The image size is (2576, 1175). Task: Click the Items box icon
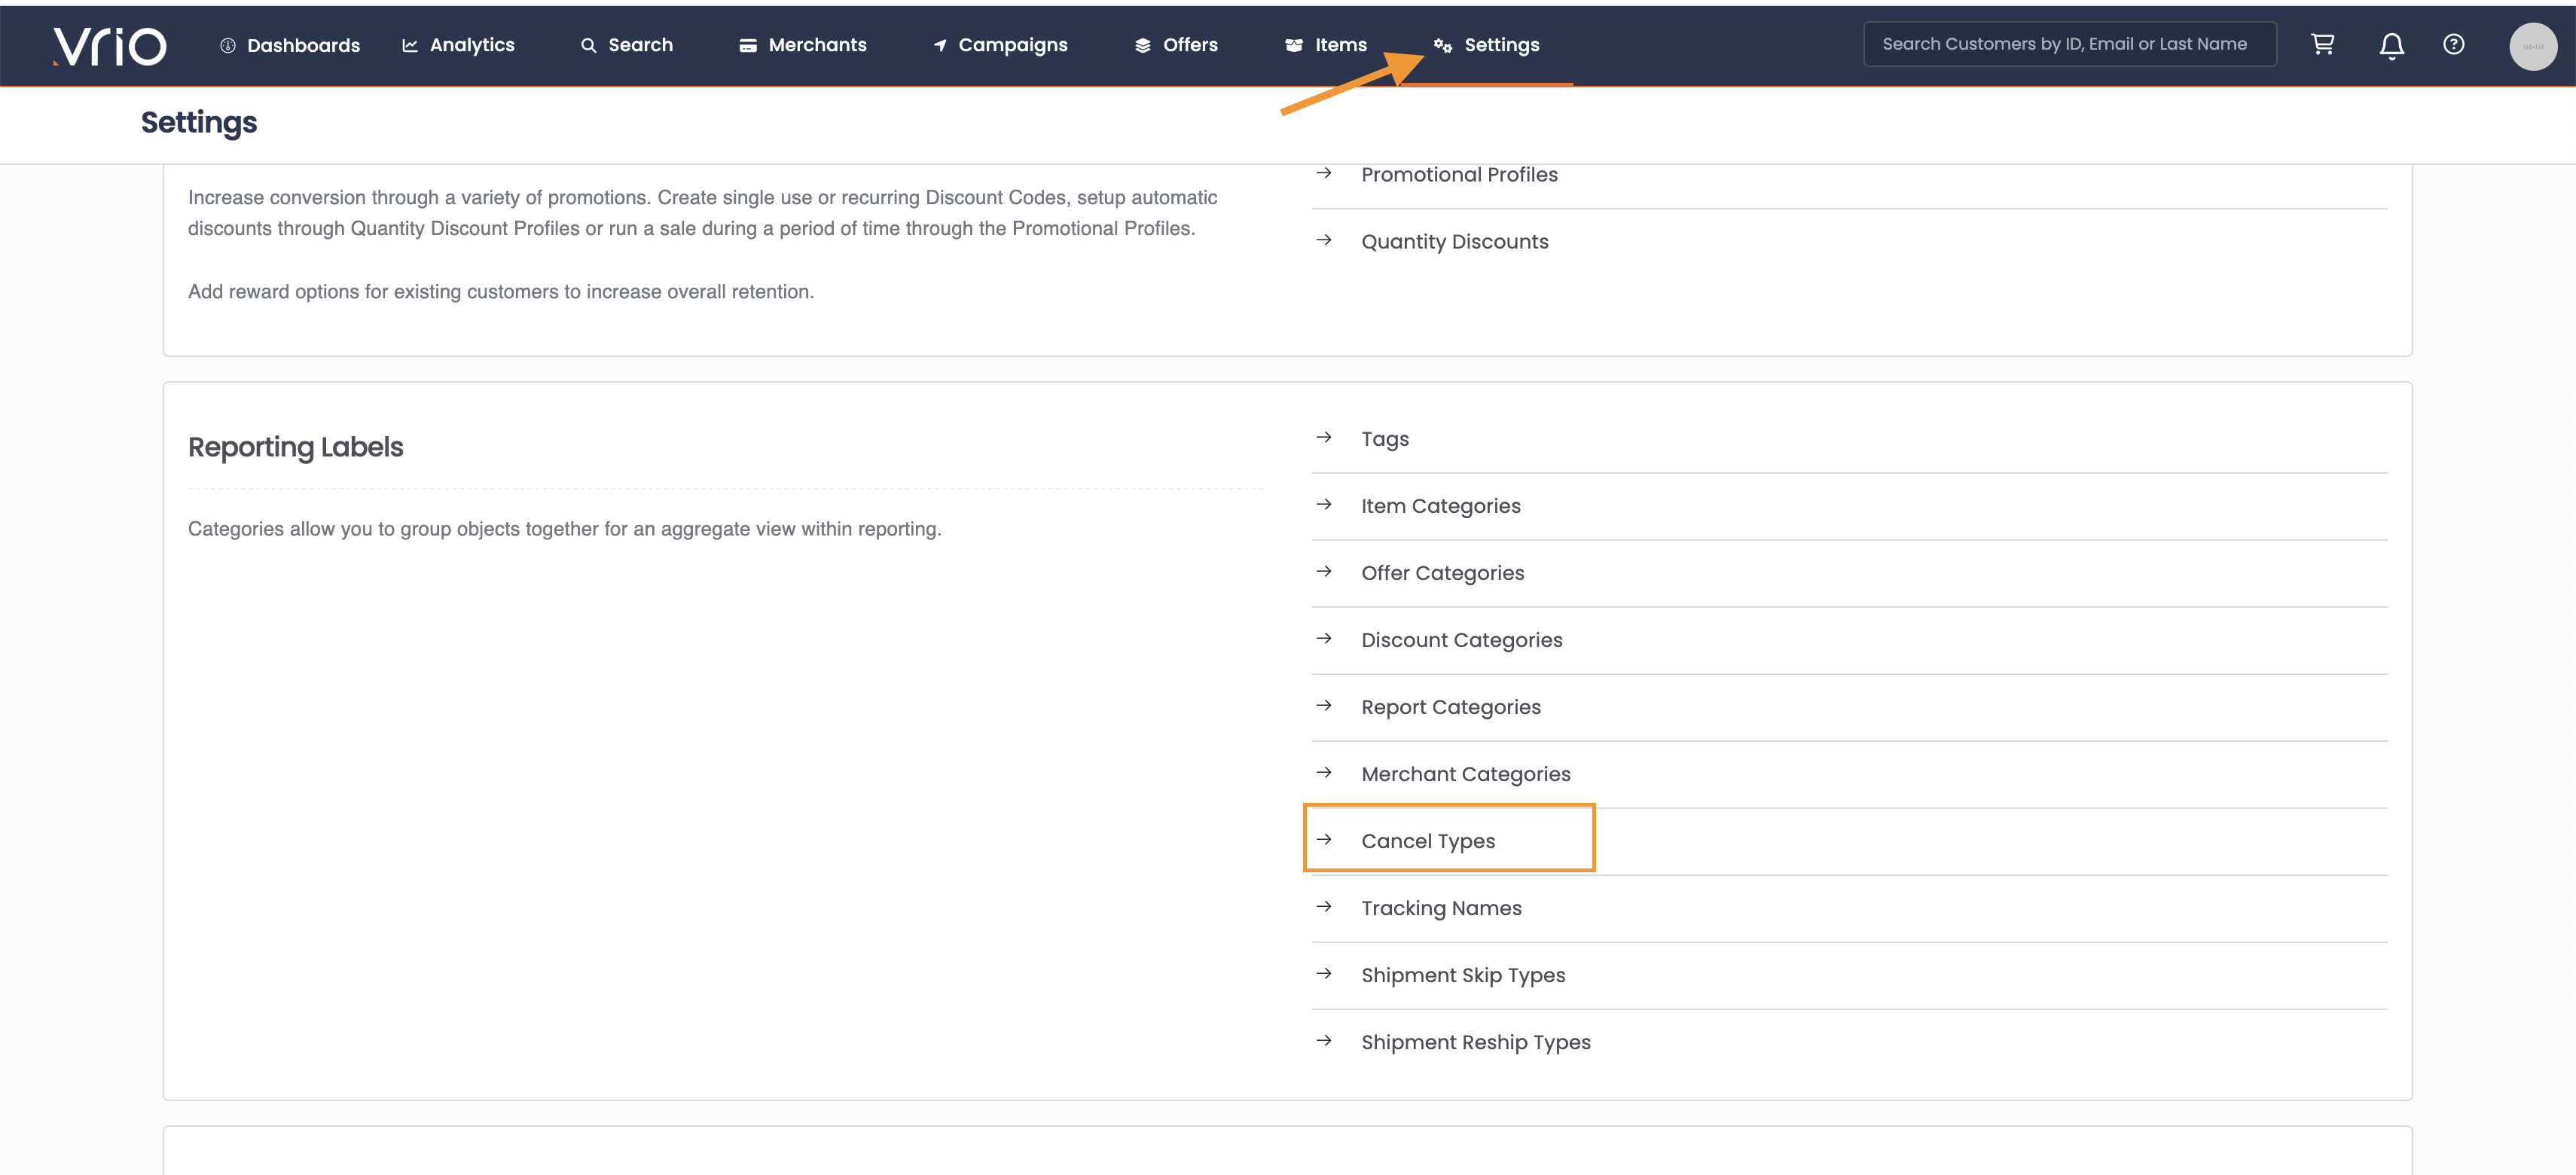(1293, 45)
